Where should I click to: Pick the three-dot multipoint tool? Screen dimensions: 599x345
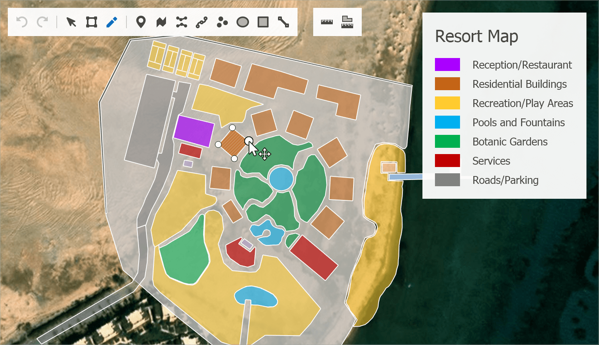click(x=222, y=22)
